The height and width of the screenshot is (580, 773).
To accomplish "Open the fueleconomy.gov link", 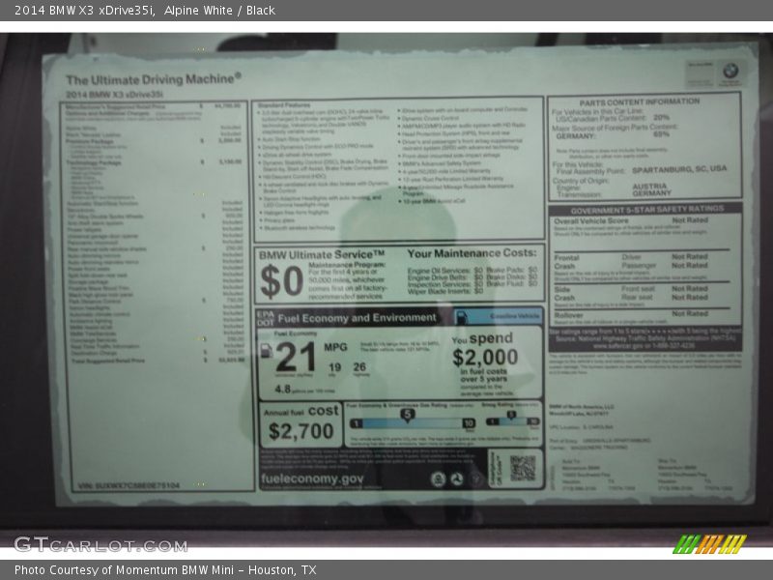I will (312, 478).
